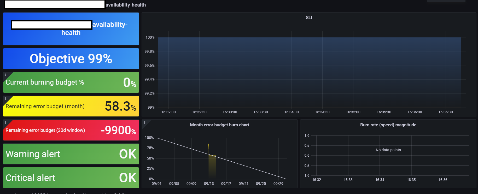The width and height of the screenshot is (478, 194).
Task: Click the 58.3% remaining budget value
Action: click(x=120, y=106)
